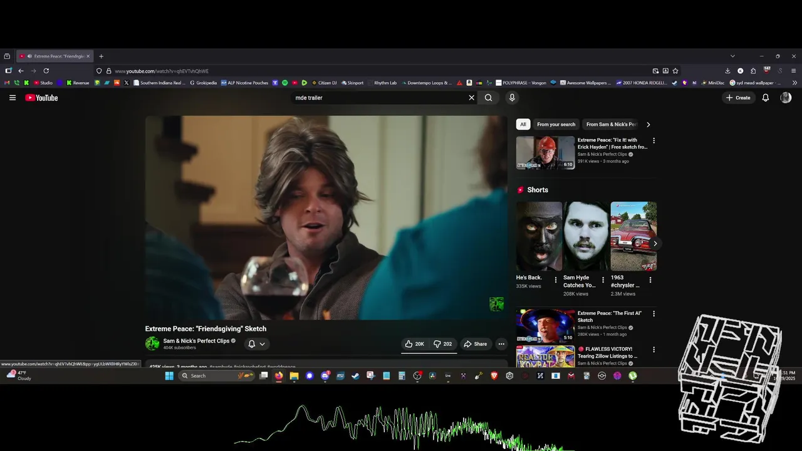Open options for Sam Hyde Catches short
The image size is (802, 451).
(x=603, y=280)
